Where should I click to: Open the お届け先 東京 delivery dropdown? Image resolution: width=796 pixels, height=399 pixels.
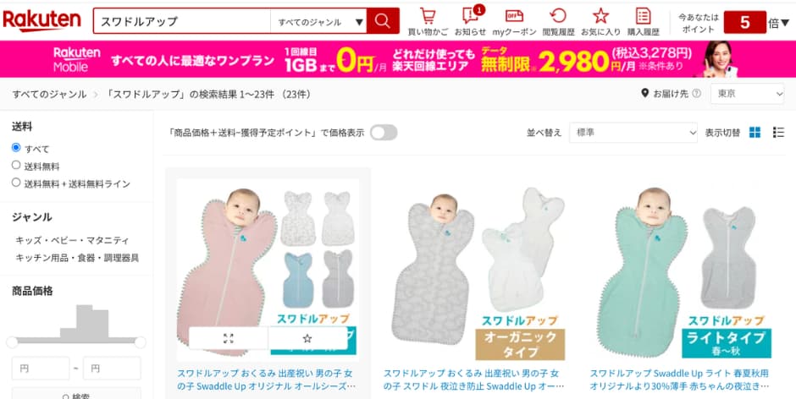click(747, 94)
